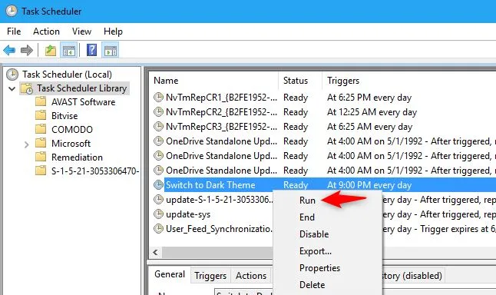Click the Forward arrow toolbar icon
Screen dimensions: 496x295
(27, 50)
